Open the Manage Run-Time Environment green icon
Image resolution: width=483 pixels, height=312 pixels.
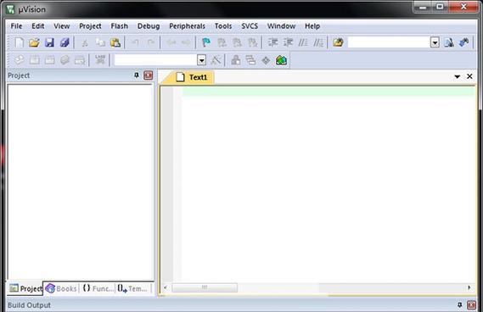[281, 60]
